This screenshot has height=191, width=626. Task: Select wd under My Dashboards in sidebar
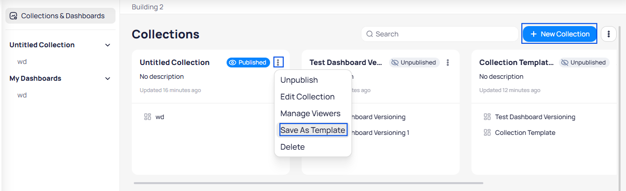coord(22,95)
